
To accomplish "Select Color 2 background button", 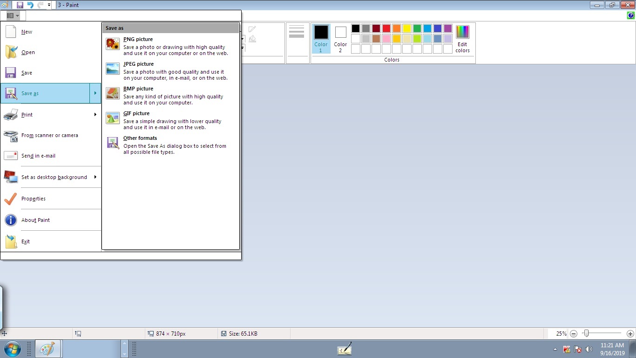I will [340, 39].
